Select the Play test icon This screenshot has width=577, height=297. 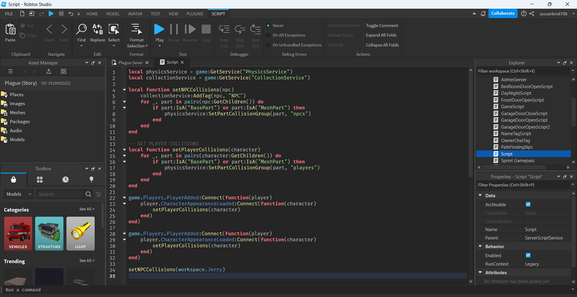click(159, 29)
